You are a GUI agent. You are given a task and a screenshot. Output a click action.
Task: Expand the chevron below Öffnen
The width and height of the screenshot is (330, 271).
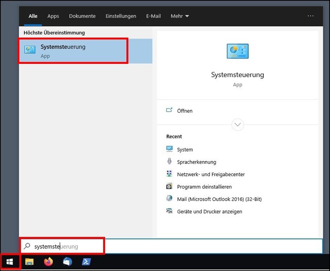coord(237,124)
